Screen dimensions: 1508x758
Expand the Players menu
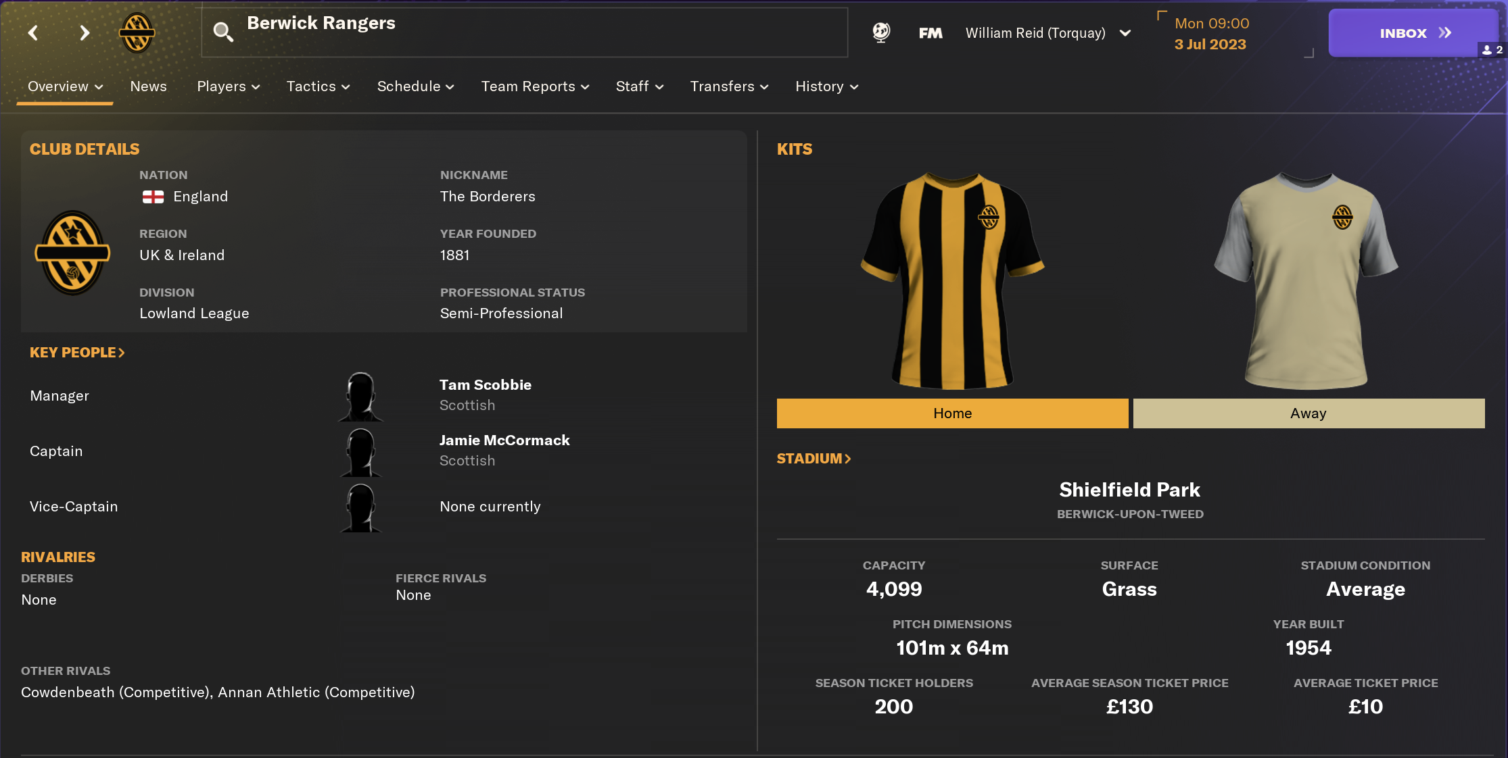point(229,86)
